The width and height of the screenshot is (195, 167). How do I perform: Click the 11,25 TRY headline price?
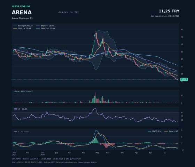[169, 11]
